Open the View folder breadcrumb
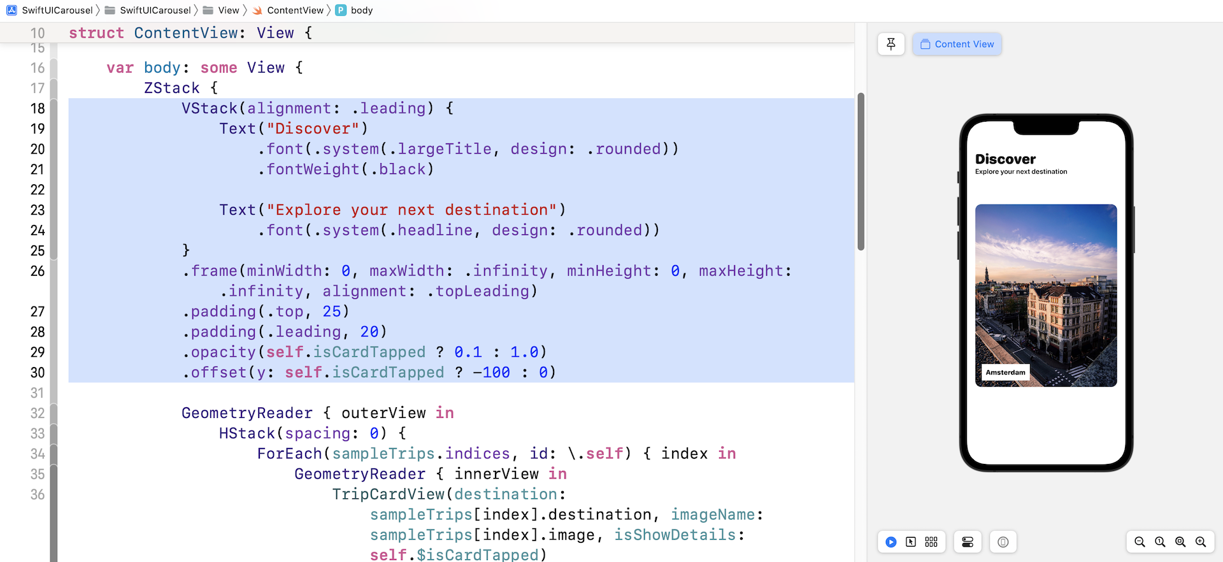The height and width of the screenshot is (562, 1223). click(221, 10)
